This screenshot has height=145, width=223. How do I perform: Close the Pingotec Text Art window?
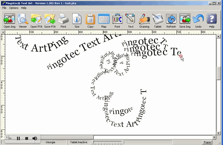[219, 3]
